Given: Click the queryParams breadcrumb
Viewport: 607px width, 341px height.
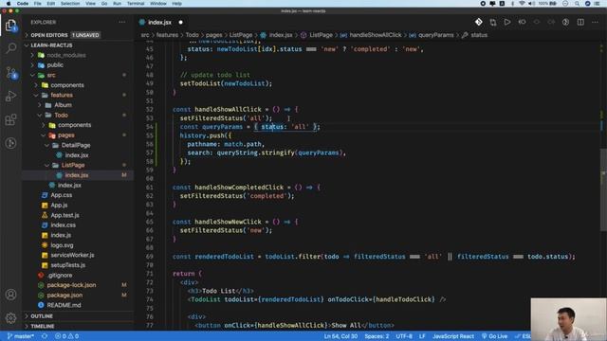Looking at the screenshot, I should tap(436, 35).
